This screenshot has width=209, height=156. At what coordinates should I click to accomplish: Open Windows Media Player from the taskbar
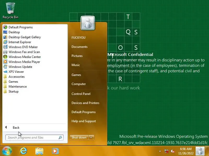click(55, 151)
